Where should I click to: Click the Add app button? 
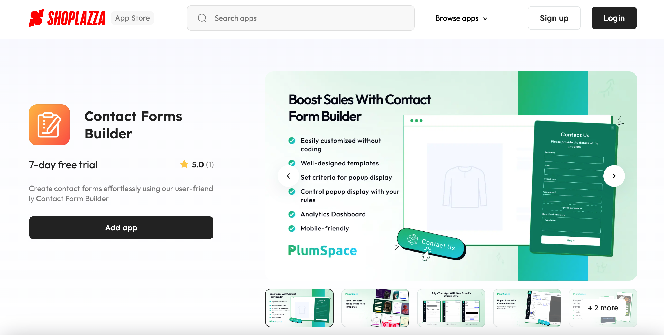pos(121,227)
